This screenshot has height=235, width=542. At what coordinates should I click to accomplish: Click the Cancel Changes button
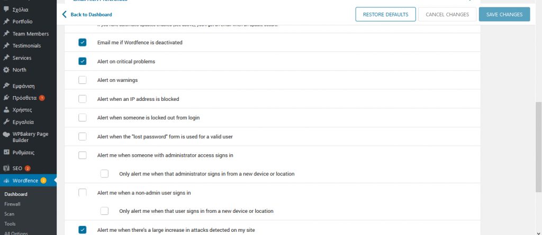[x=447, y=15]
